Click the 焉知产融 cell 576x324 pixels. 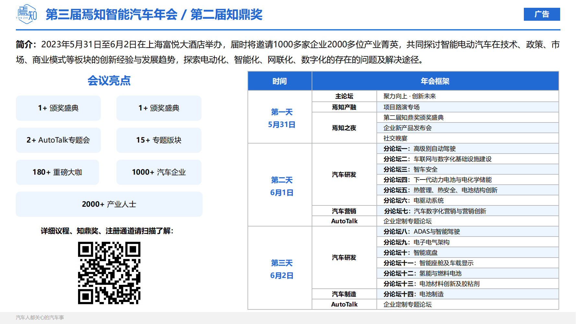(344, 107)
